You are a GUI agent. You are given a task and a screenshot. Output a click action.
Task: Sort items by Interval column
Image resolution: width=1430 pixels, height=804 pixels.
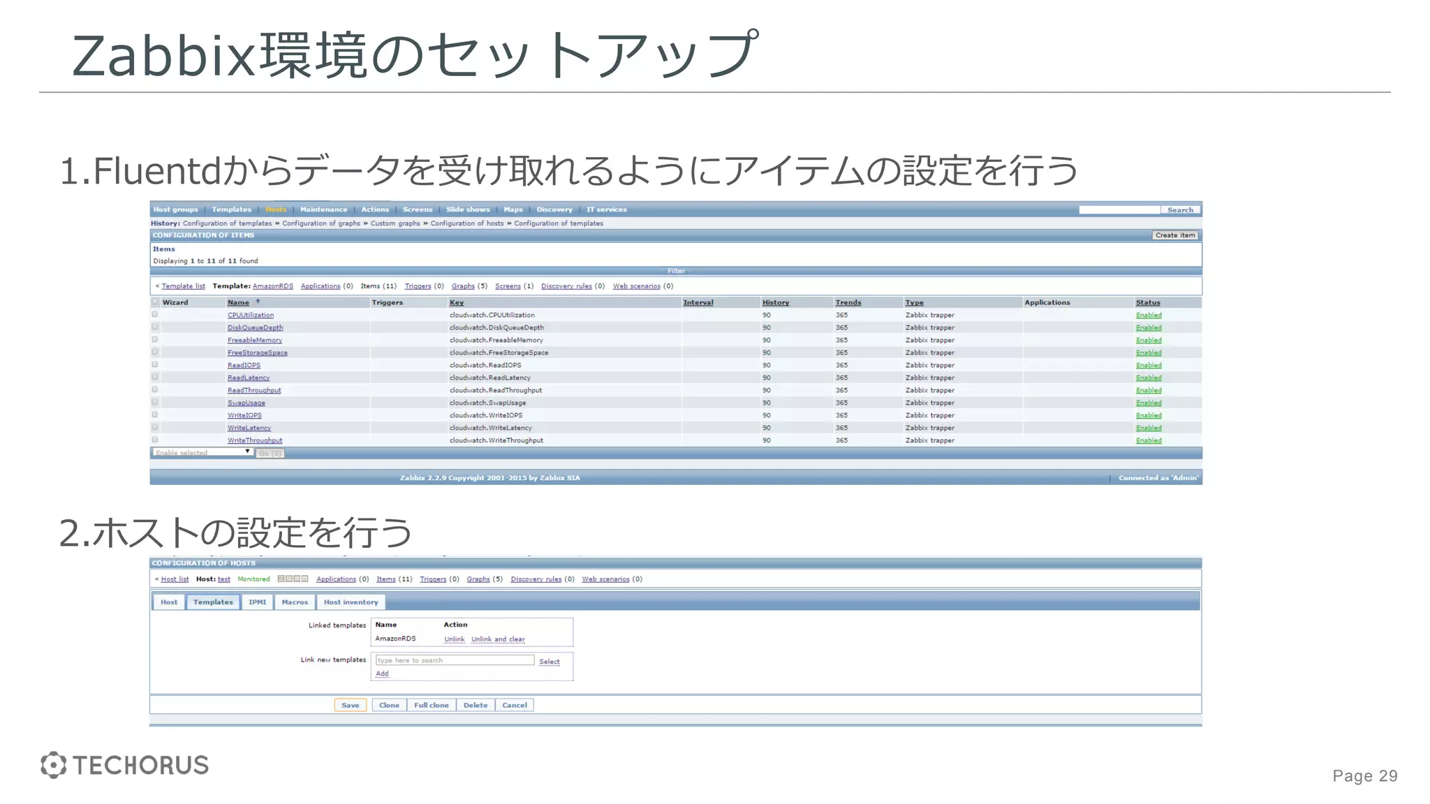click(698, 303)
